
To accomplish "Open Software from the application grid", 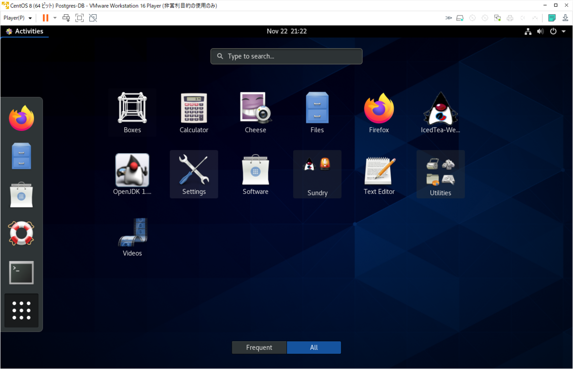I will (x=255, y=174).
